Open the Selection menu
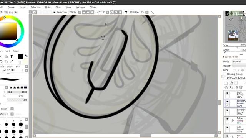Screen dimensions: 246x138 pos(35,7)
